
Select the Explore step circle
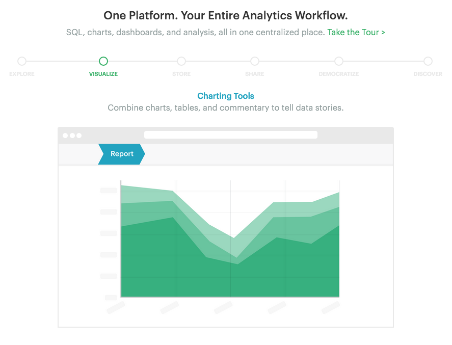pos(22,61)
